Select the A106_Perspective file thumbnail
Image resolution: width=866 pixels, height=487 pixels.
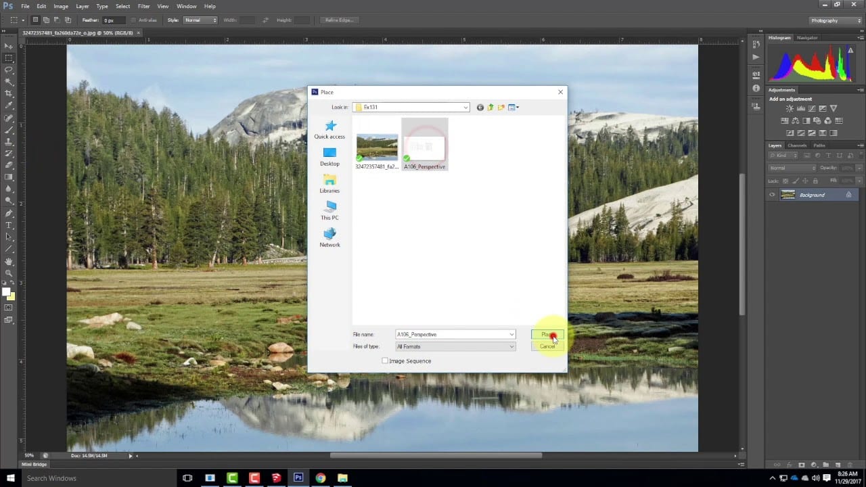[424, 145]
